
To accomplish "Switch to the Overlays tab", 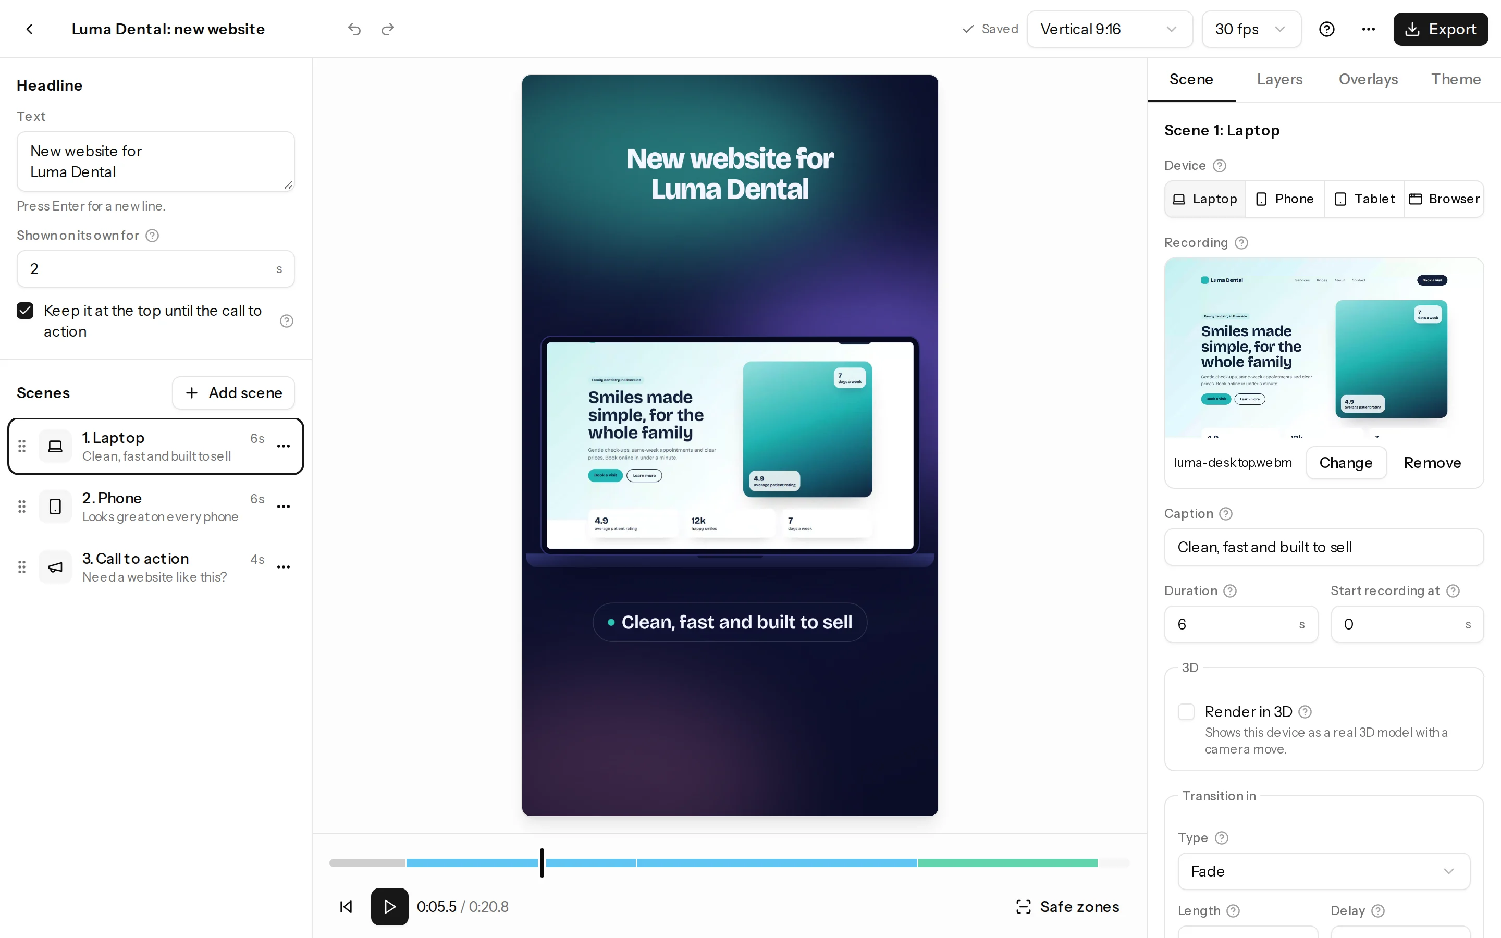I will click(1368, 79).
